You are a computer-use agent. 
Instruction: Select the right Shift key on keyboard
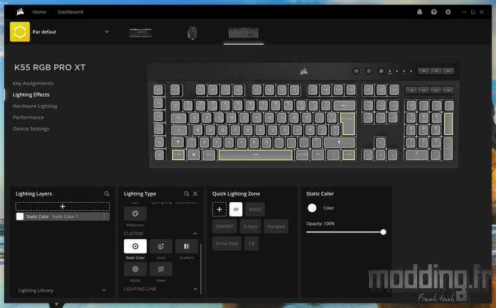pos(339,142)
